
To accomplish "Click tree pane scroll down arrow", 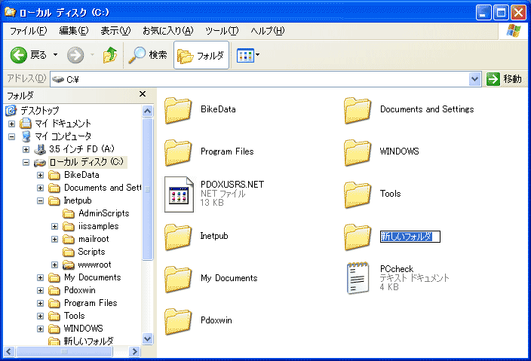I will (147, 338).
